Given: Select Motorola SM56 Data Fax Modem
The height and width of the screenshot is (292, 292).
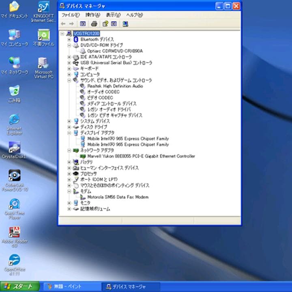Looking at the screenshot, I should (118, 197).
